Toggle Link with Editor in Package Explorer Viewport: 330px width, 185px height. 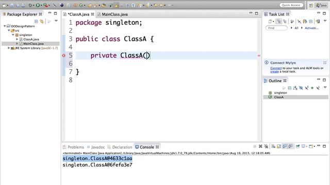(42, 22)
